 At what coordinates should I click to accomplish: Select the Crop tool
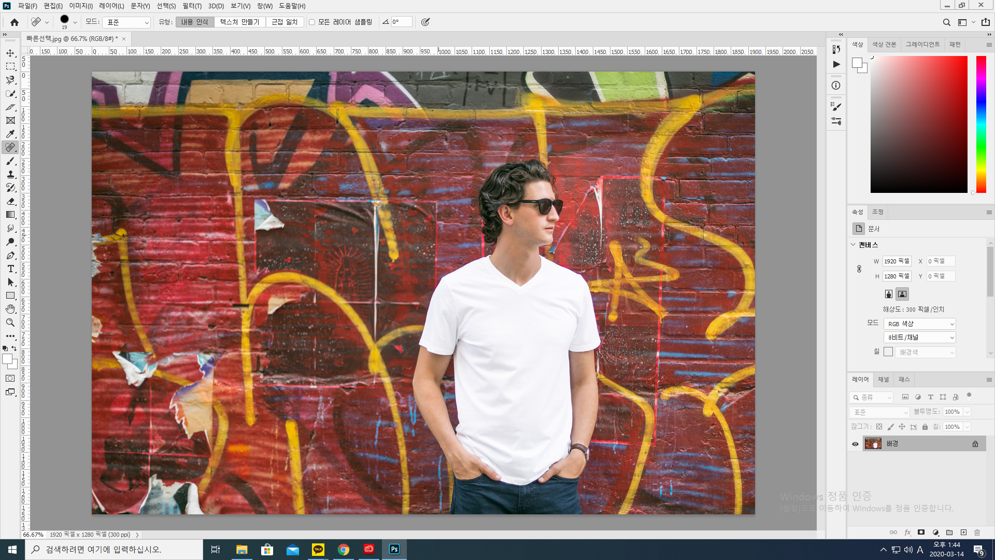pos(10,107)
